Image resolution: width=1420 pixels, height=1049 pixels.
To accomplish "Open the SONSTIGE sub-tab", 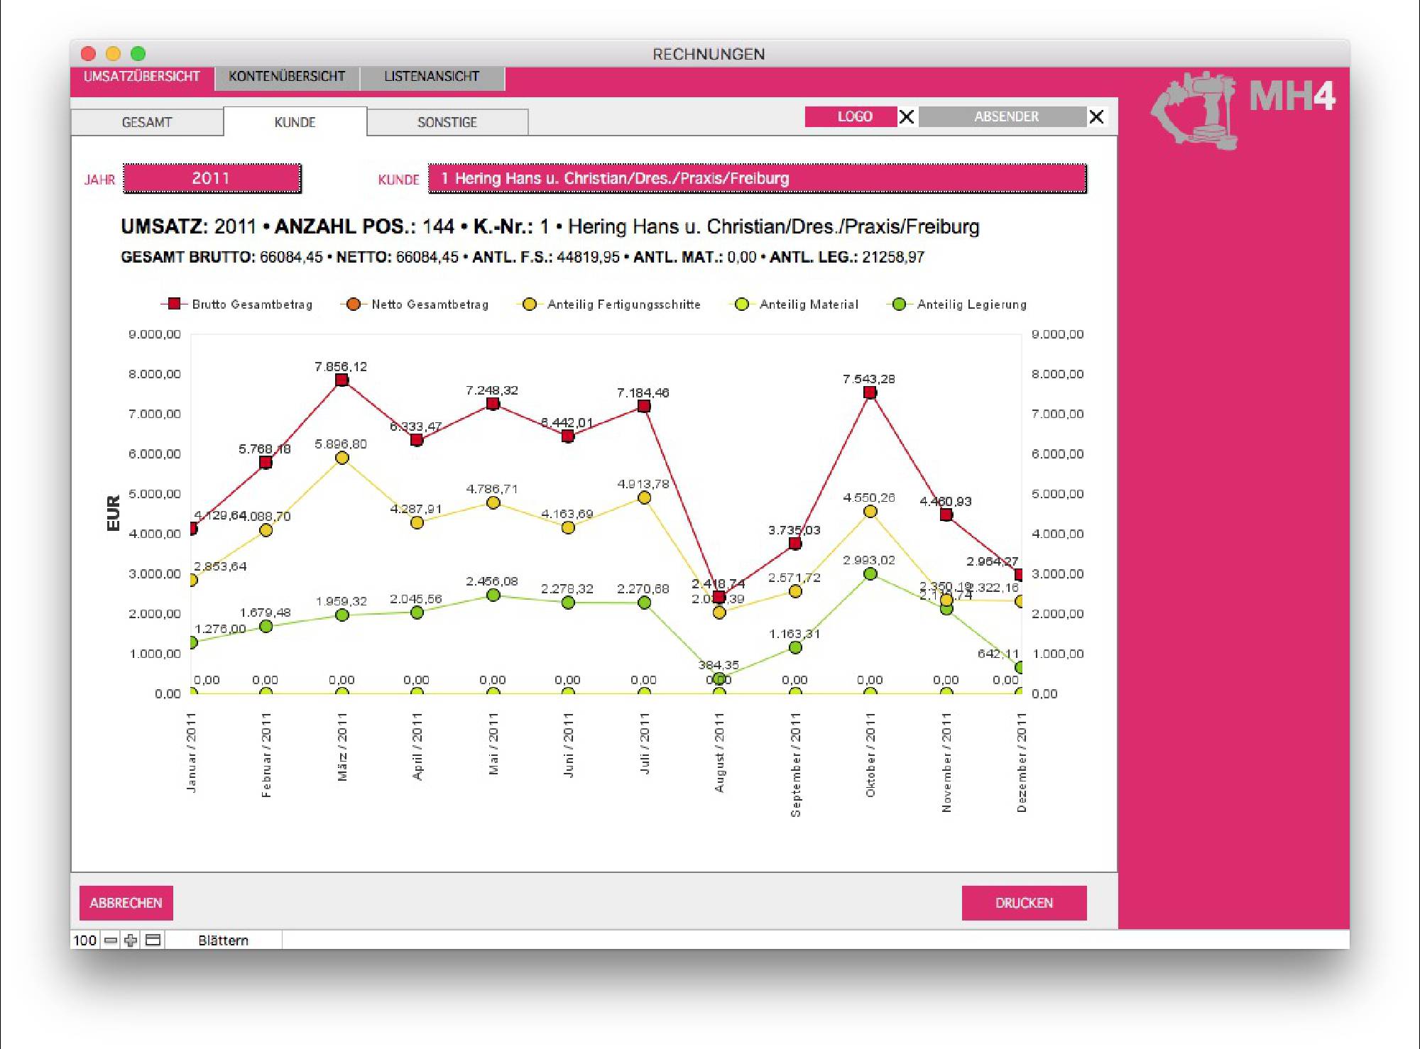I will [447, 122].
